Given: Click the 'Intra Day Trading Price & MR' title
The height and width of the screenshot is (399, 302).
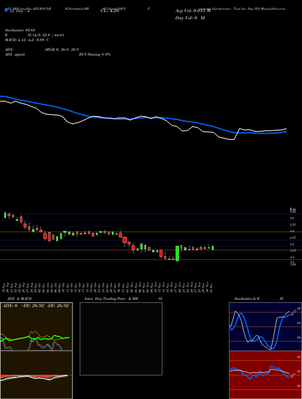Looking at the screenshot, I should [111, 299].
